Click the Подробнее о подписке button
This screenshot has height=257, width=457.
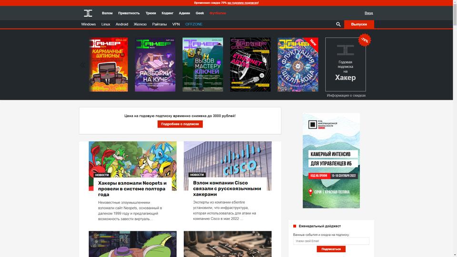pyautogui.click(x=180, y=124)
